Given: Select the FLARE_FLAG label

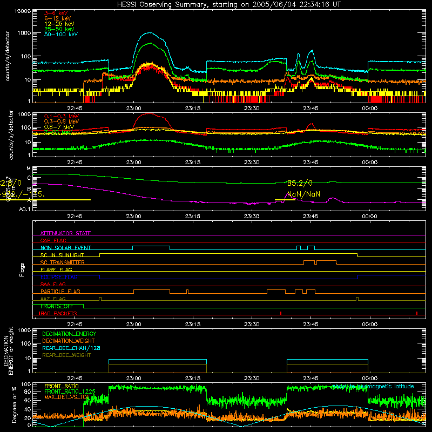Looking at the screenshot, I should click(56, 269).
